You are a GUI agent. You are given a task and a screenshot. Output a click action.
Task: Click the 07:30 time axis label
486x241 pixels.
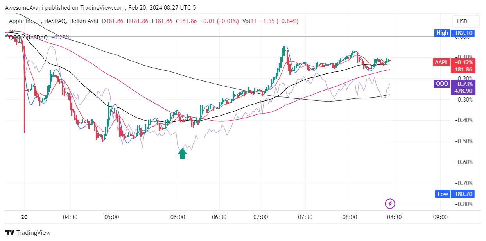(x=305, y=217)
